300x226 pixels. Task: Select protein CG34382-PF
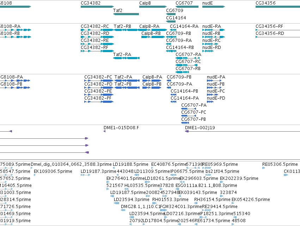[x=98, y=98]
